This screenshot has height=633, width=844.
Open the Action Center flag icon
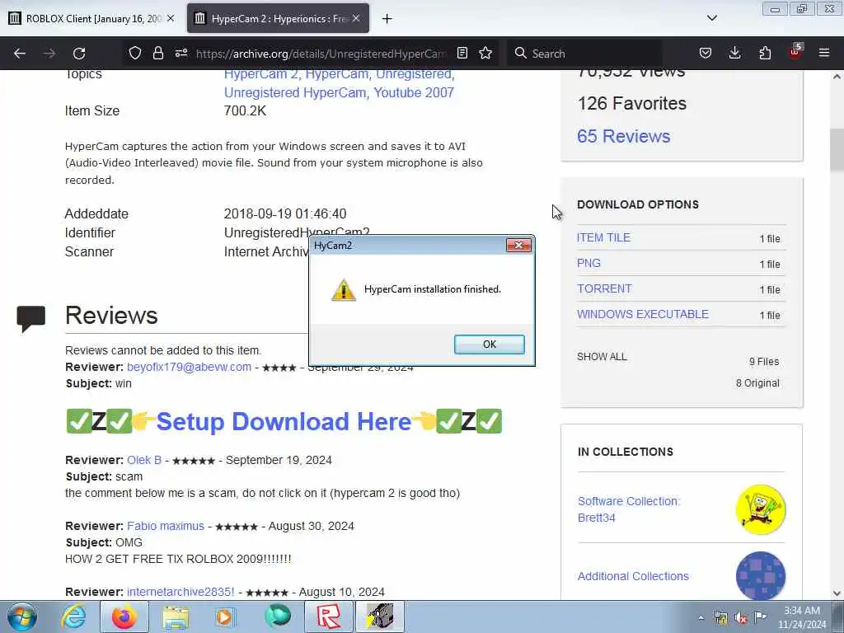pyautogui.click(x=760, y=617)
